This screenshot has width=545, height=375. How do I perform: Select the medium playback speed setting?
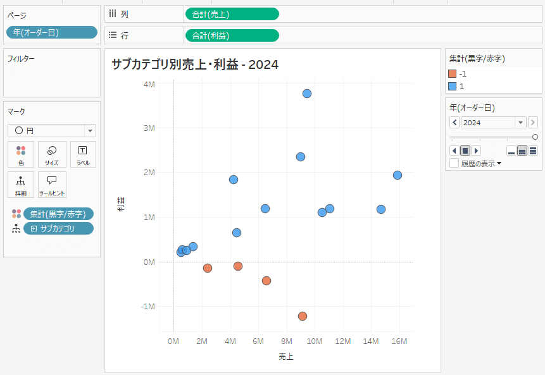pyautogui.click(x=522, y=151)
